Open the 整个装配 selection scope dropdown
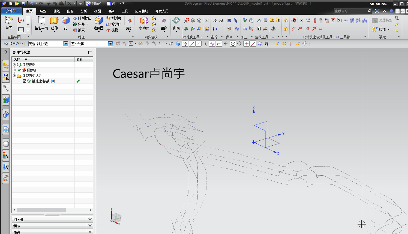The width and height of the screenshot is (408, 234). tap(110, 44)
